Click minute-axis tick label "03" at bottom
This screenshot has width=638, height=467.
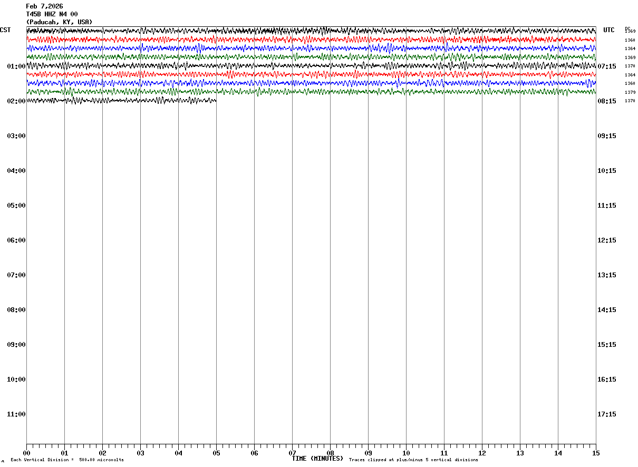click(140, 453)
